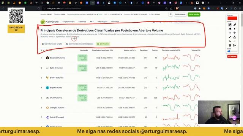The height and width of the screenshot is (136, 243).
Task: Open the MetaMask fox extension
Action: coord(204,8)
